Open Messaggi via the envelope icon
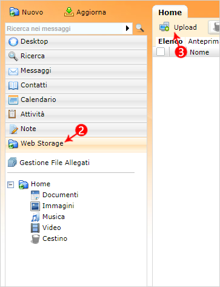Screen dimensions: 220x287 (13, 71)
